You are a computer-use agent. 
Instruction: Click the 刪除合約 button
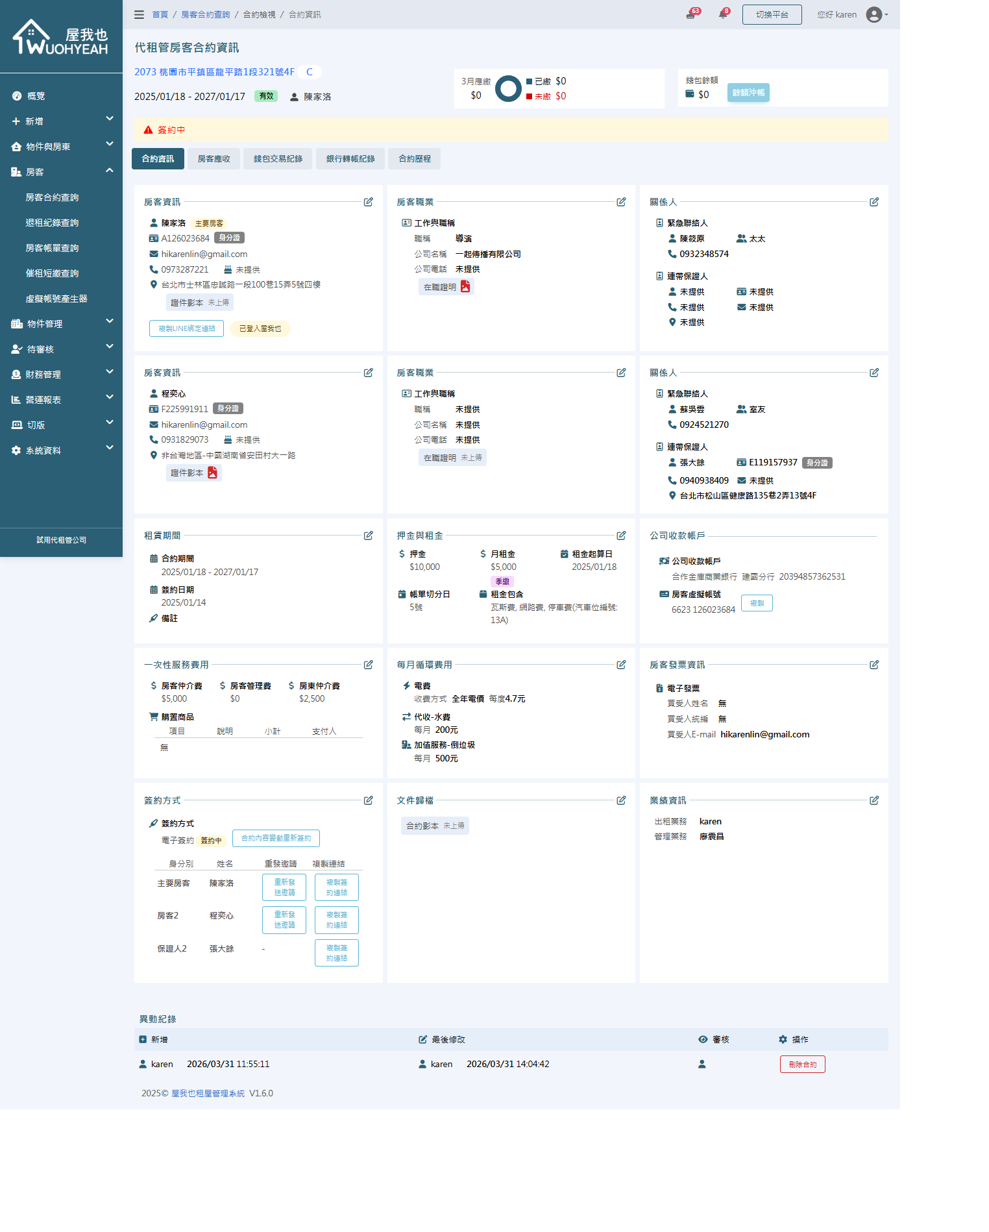(802, 1065)
